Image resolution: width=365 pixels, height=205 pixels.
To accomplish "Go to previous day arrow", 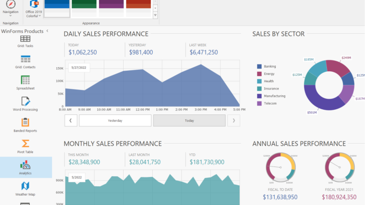I will tap(71, 121).
